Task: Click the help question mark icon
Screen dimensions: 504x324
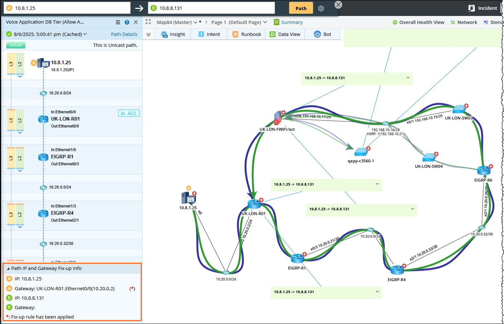Action: (127, 22)
